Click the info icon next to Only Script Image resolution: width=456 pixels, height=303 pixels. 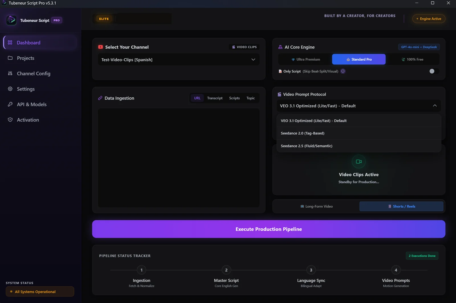[343, 71]
